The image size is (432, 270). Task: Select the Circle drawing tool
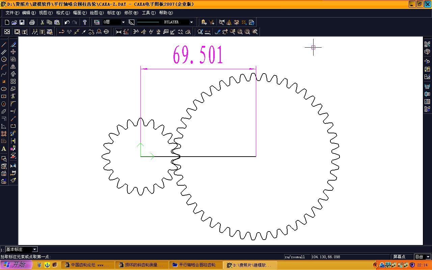[4, 59]
